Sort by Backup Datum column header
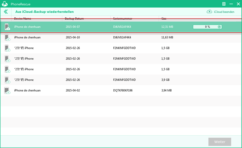Image resolution: width=242 pixels, height=148 pixels. click(x=74, y=19)
